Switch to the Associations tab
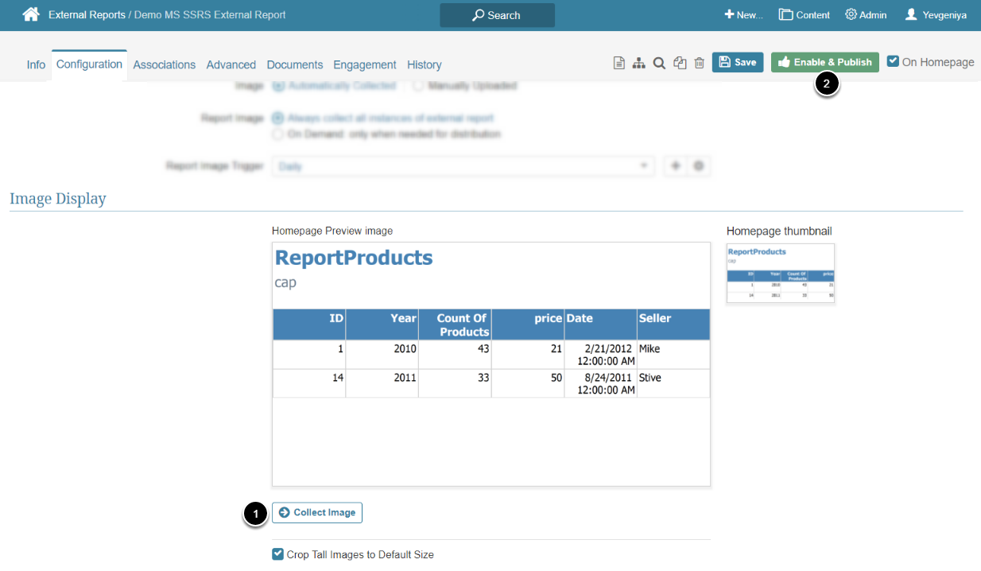This screenshot has height=571, width=981. coord(164,64)
